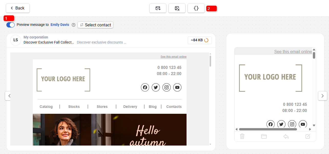Click the Discover exclusive discounts preheader text
329x154 pixels.
[x=101, y=42]
